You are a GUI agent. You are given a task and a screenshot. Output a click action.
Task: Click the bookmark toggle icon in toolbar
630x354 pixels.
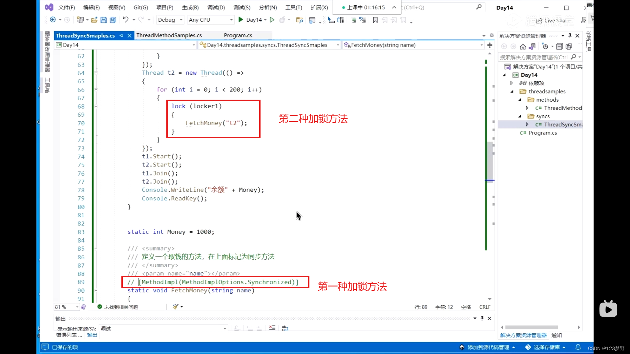coord(375,20)
